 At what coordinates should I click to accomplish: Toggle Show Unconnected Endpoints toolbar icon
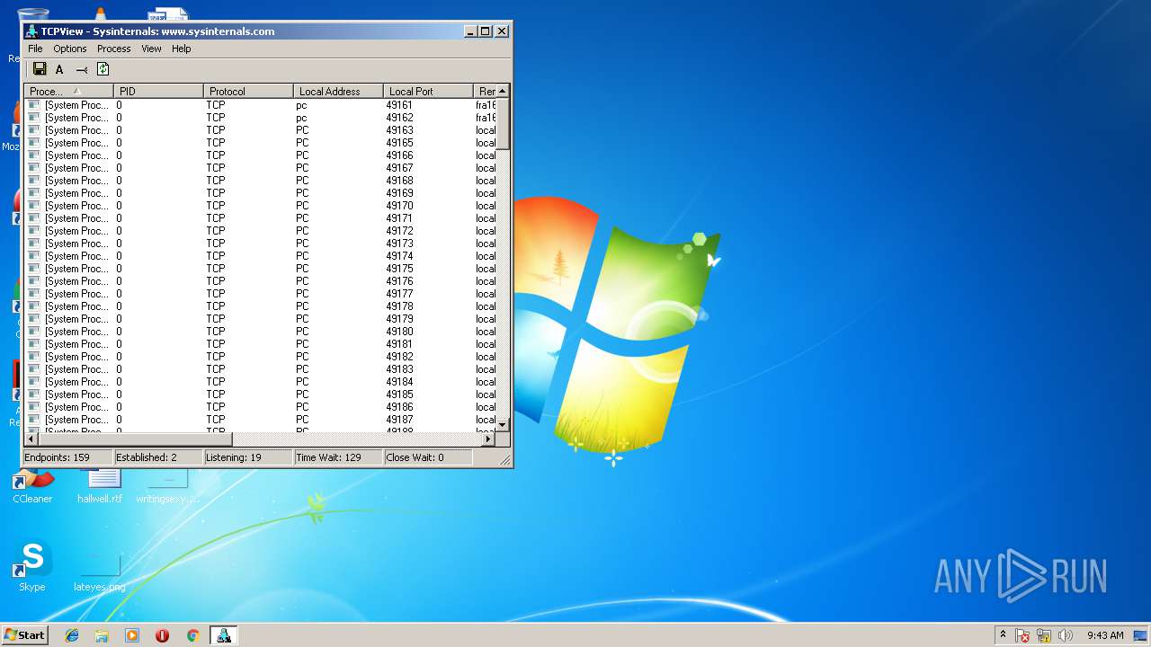point(82,69)
